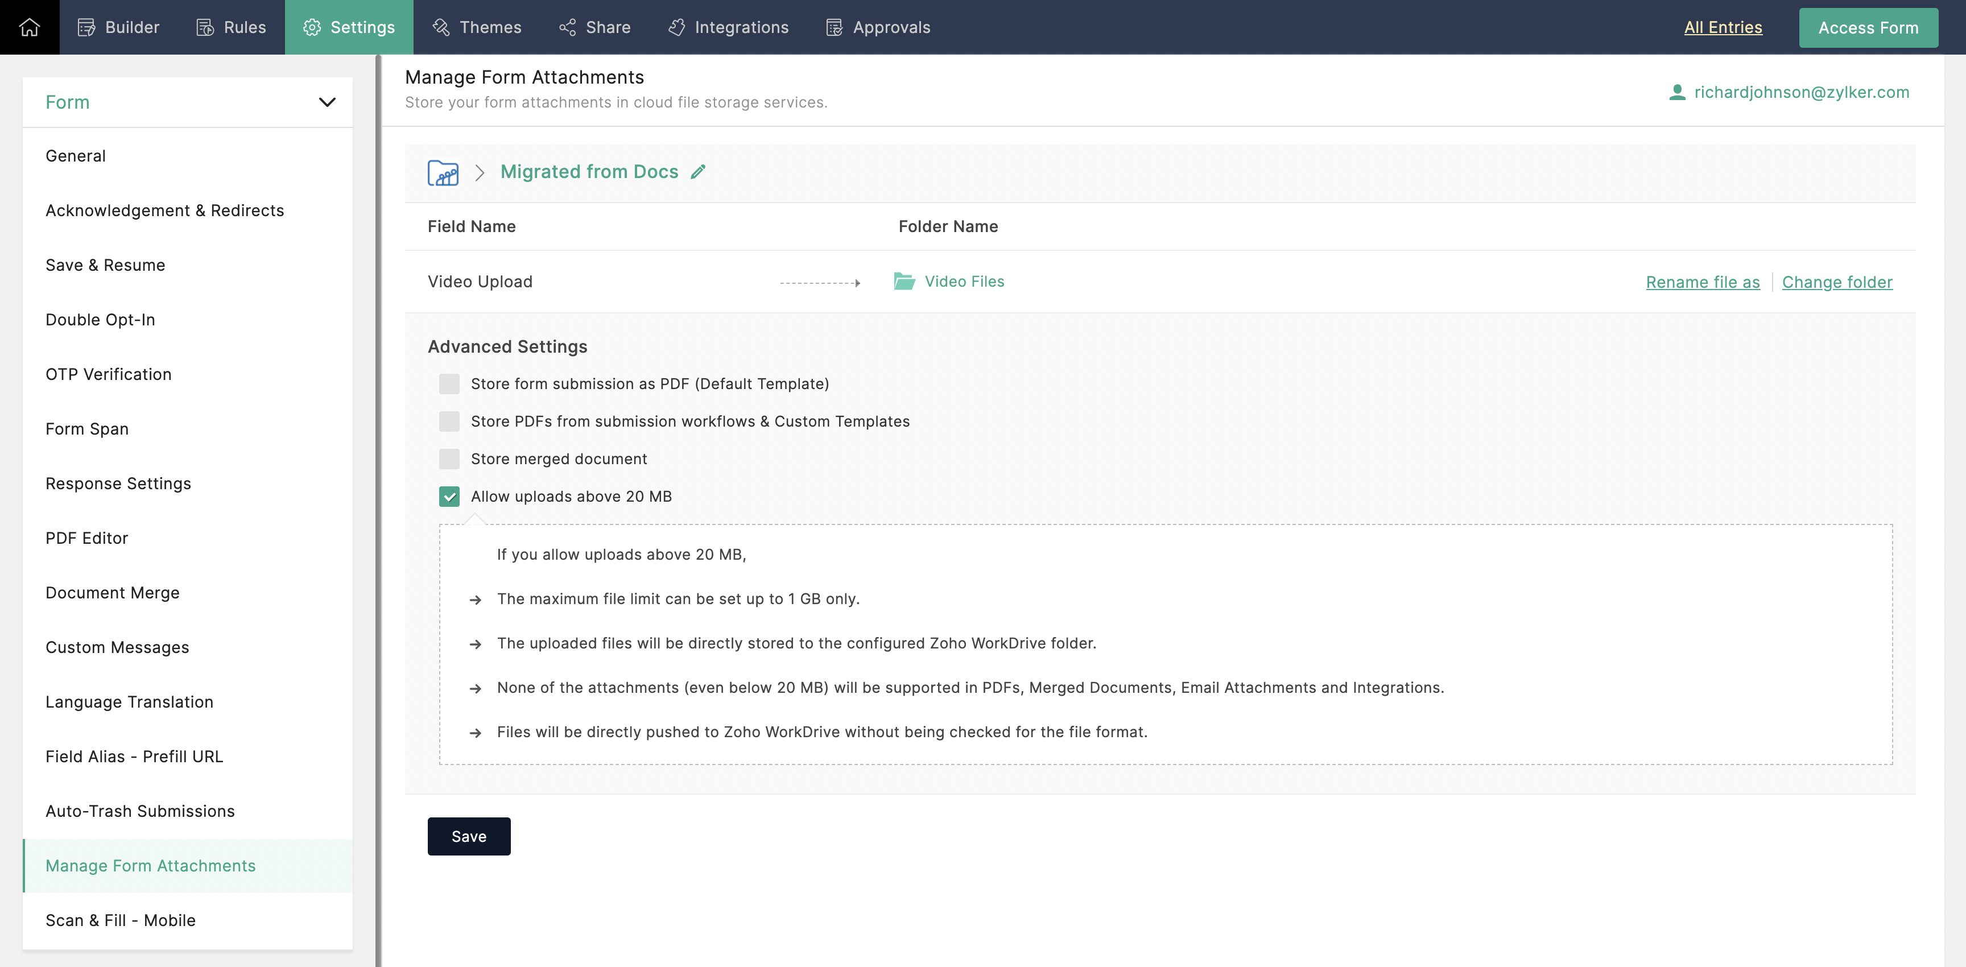Open the Rules tab
Screen dimensions: 1966x967
(232, 27)
